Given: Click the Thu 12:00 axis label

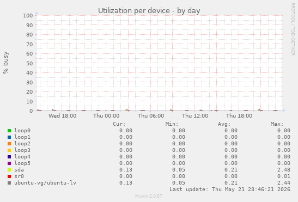Looking at the screenshot, I should [195, 116].
